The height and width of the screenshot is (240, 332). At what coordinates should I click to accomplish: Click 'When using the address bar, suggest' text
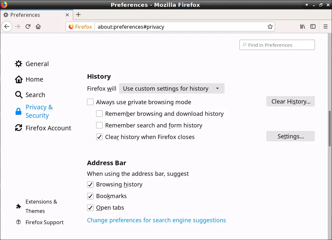[x=138, y=174]
